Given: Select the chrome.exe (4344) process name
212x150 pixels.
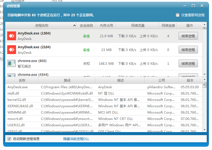Looking at the screenshot, I should coord(33,75).
